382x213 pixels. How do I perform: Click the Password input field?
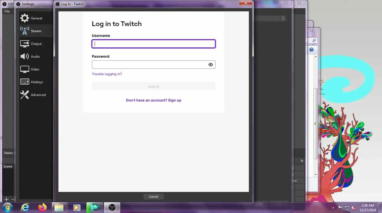154,65
